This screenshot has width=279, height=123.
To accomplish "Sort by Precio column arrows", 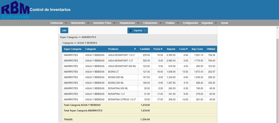I will click(x=162, y=49).
